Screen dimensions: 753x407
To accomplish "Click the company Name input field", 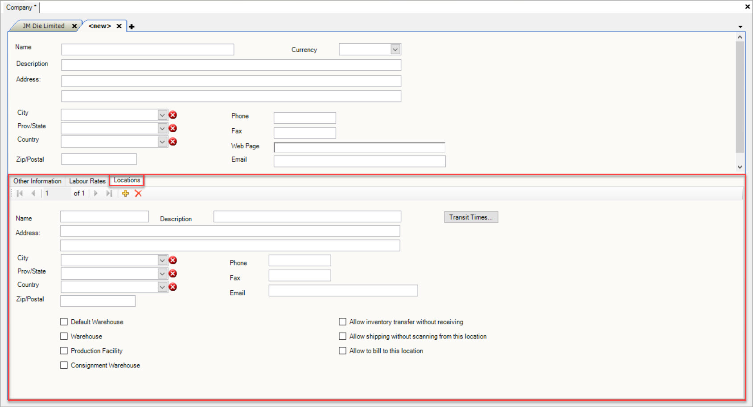I will pyautogui.click(x=148, y=49).
